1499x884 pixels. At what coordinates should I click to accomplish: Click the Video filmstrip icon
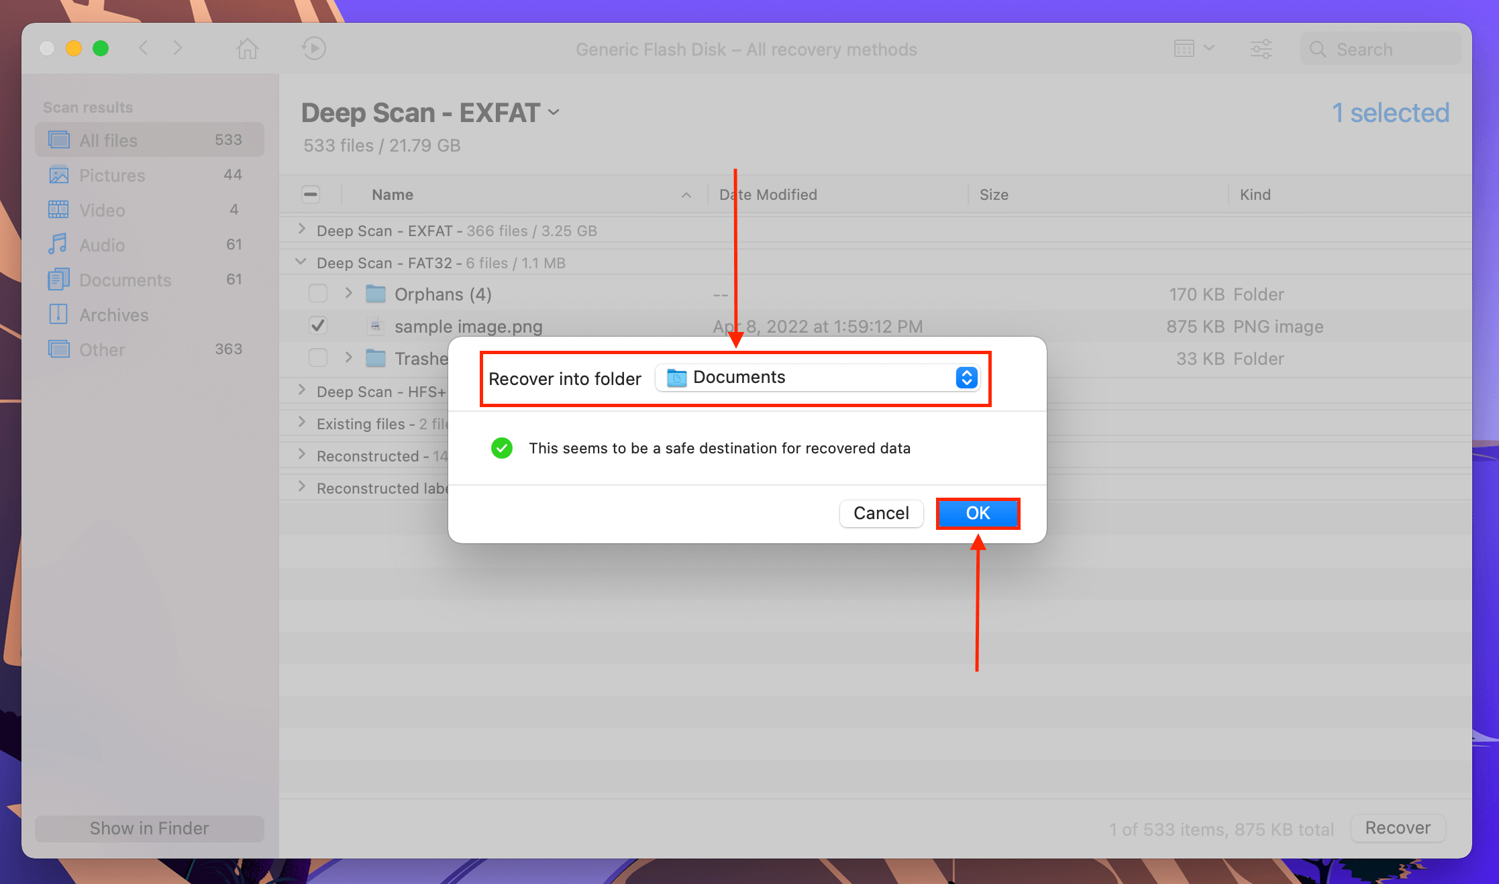(x=58, y=209)
